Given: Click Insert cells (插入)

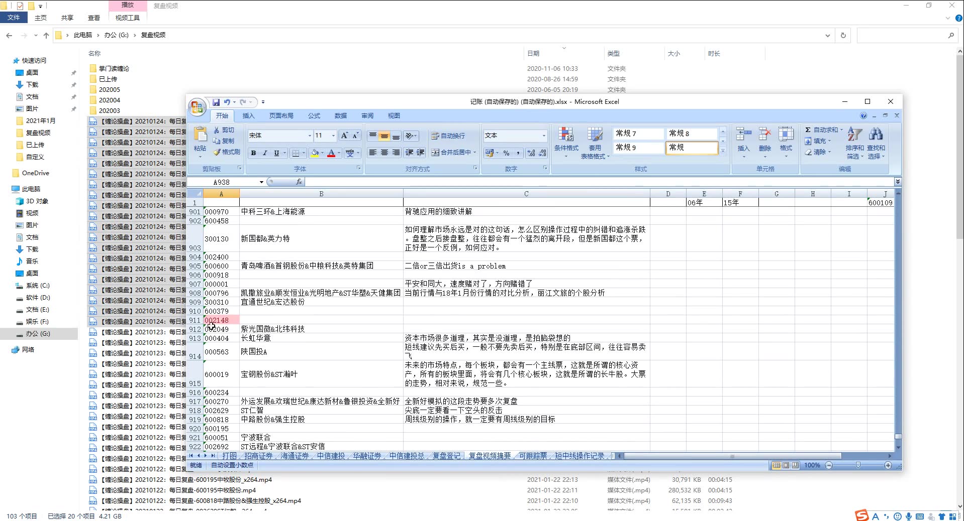Looking at the screenshot, I should pyautogui.click(x=743, y=143).
